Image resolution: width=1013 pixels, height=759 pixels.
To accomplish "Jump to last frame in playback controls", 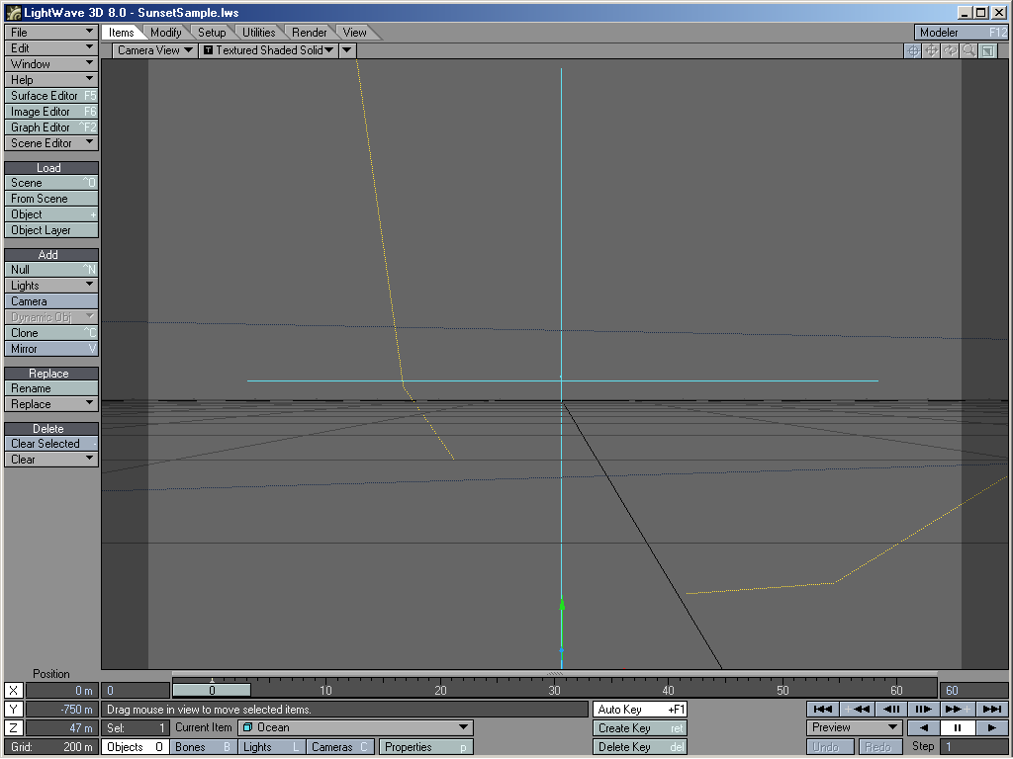I will pyautogui.click(x=992, y=709).
